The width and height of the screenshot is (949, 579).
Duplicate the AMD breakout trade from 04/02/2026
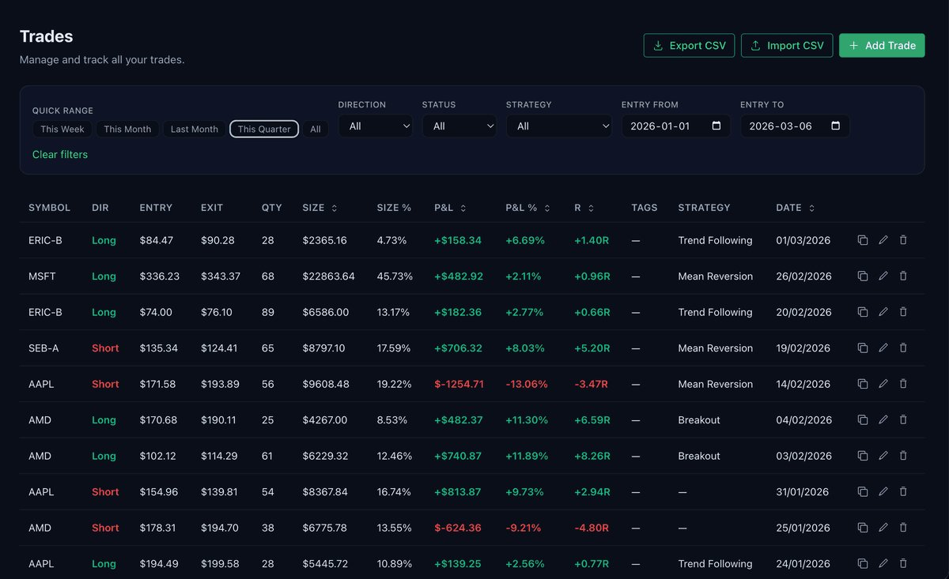coord(862,419)
